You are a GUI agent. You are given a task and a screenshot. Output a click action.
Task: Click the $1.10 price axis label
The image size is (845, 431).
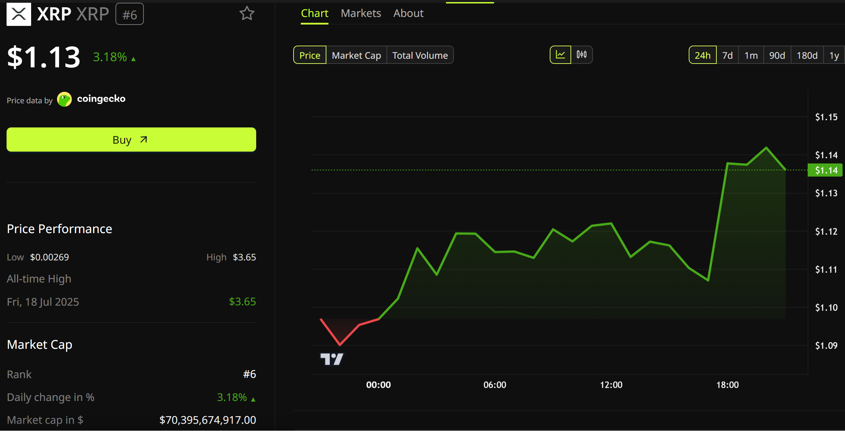(826, 307)
